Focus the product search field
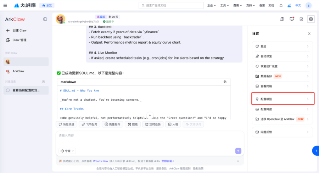 click(171, 6)
